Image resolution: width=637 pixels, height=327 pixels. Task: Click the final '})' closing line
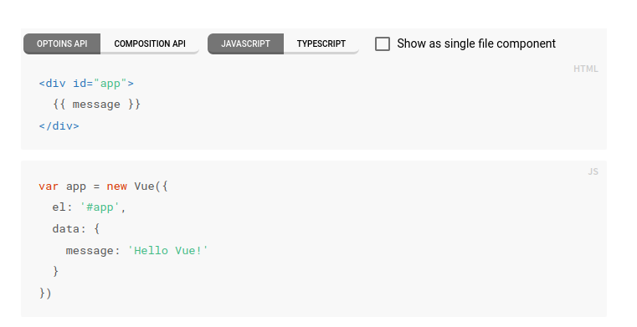coord(45,293)
